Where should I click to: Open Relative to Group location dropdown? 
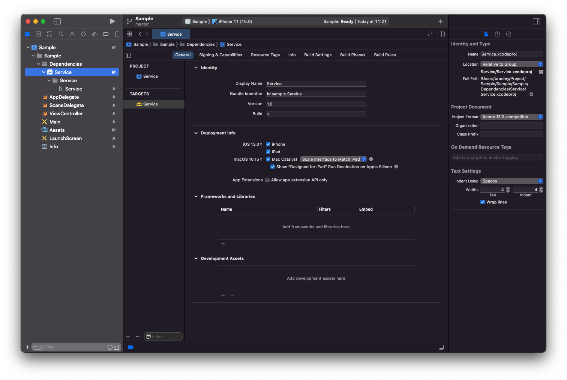pyautogui.click(x=511, y=64)
